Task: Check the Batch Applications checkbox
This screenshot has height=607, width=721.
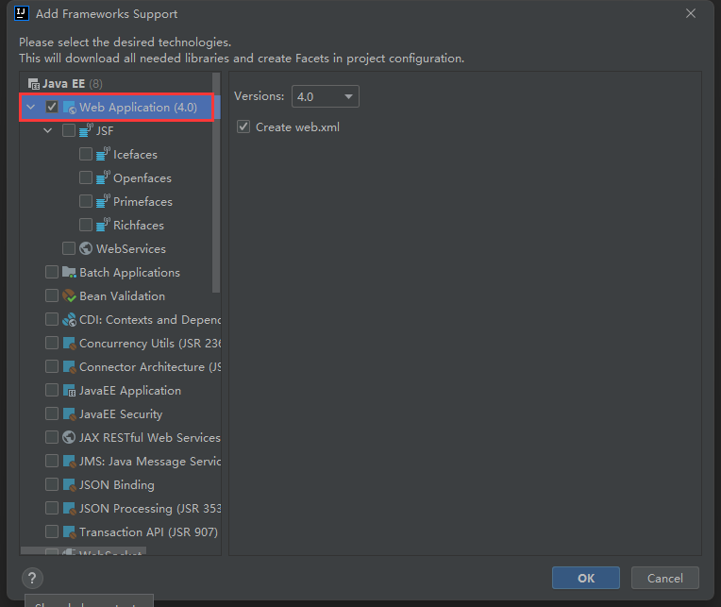Action: pyautogui.click(x=52, y=272)
